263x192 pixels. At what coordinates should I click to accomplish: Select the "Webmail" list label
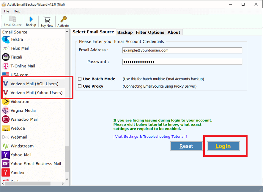(19, 137)
